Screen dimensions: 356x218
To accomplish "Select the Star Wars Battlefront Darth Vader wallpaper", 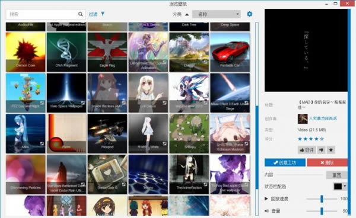I will 66,175.
